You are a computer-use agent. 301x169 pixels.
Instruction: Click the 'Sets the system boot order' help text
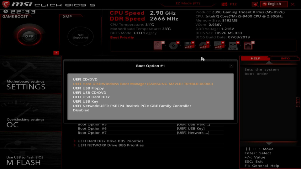(x=261, y=72)
